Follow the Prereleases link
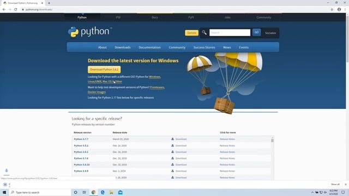Screen dimensions: 349x196 [x=157, y=87]
